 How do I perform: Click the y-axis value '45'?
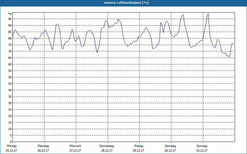(x=10, y=83)
